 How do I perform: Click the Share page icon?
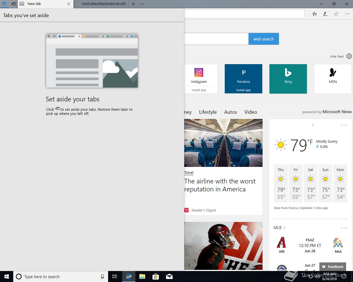pyautogui.click(x=336, y=14)
